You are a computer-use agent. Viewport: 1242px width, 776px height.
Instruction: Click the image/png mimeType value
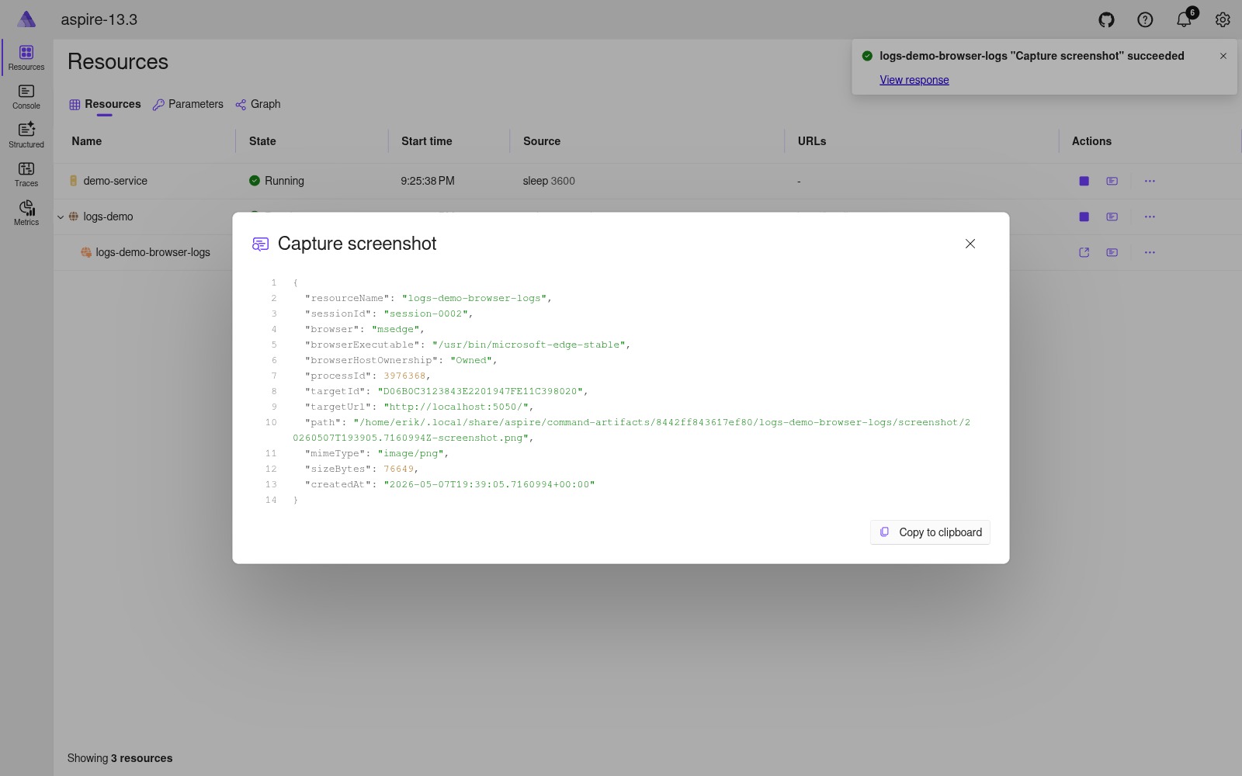tap(411, 453)
